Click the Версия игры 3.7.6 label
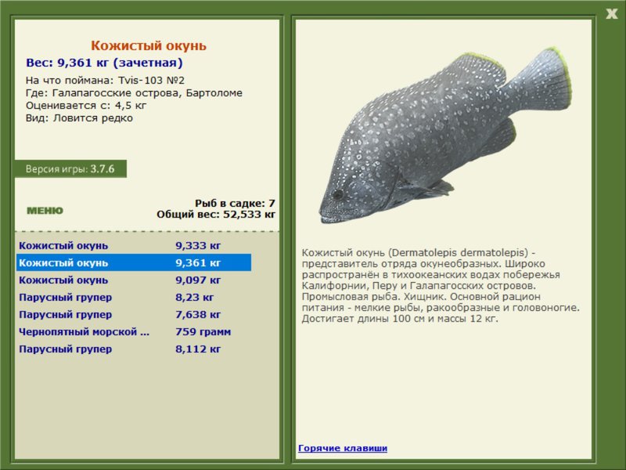The width and height of the screenshot is (626, 470). (x=70, y=168)
